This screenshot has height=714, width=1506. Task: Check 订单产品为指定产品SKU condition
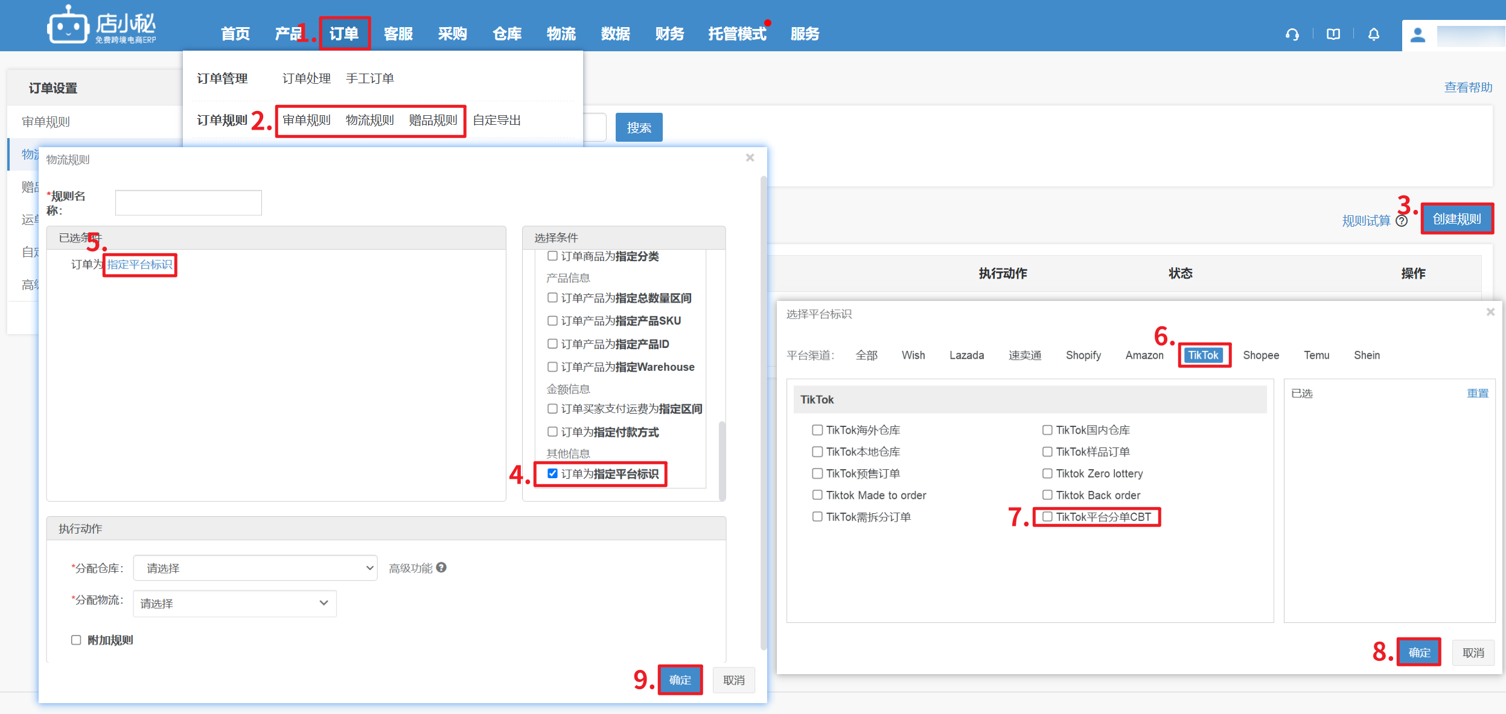[x=552, y=321]
